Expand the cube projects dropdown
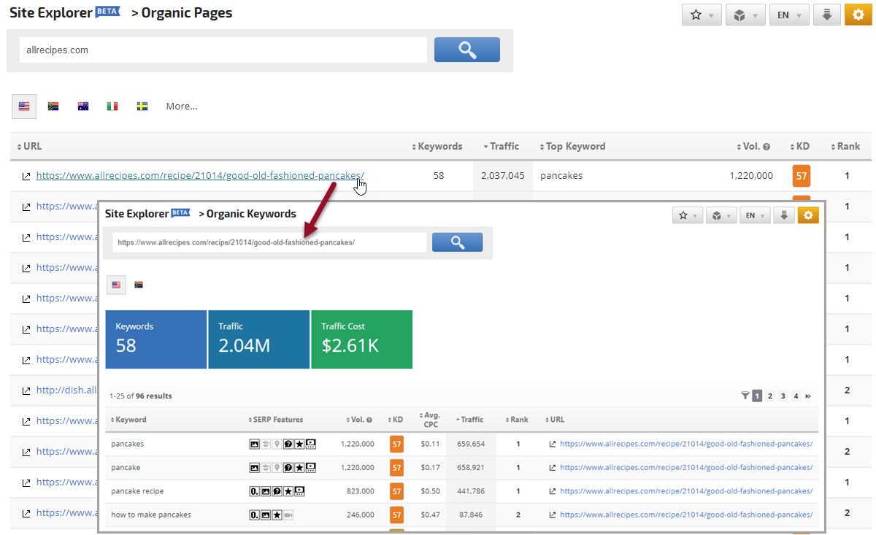 coord(745,15)
